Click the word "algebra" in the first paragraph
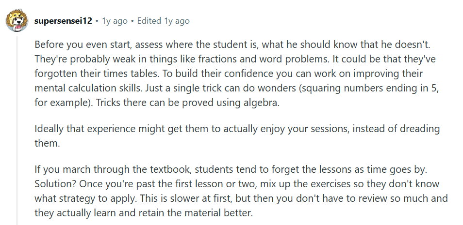463x225 pixels. (262, 103)
